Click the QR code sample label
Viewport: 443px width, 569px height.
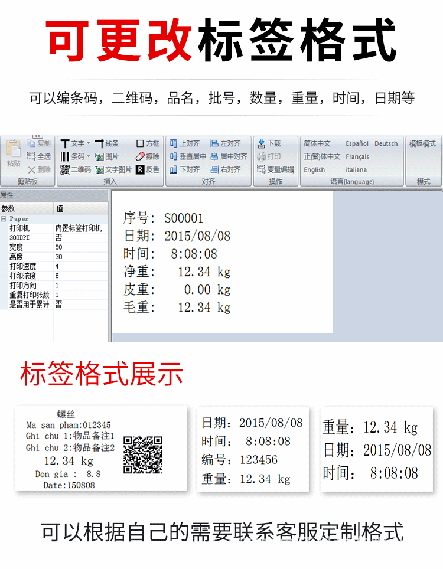[x=102, y=449]
